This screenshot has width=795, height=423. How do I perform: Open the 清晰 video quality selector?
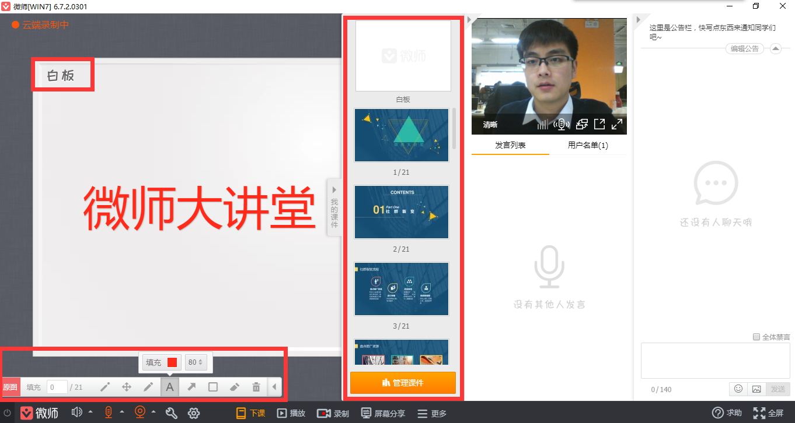[490, 125]
